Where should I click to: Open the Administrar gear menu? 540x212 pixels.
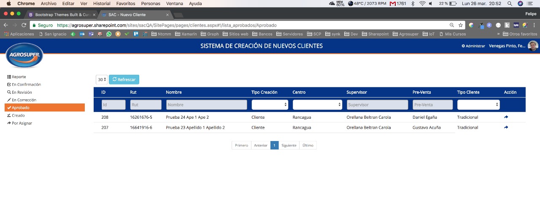pos(473,46)
